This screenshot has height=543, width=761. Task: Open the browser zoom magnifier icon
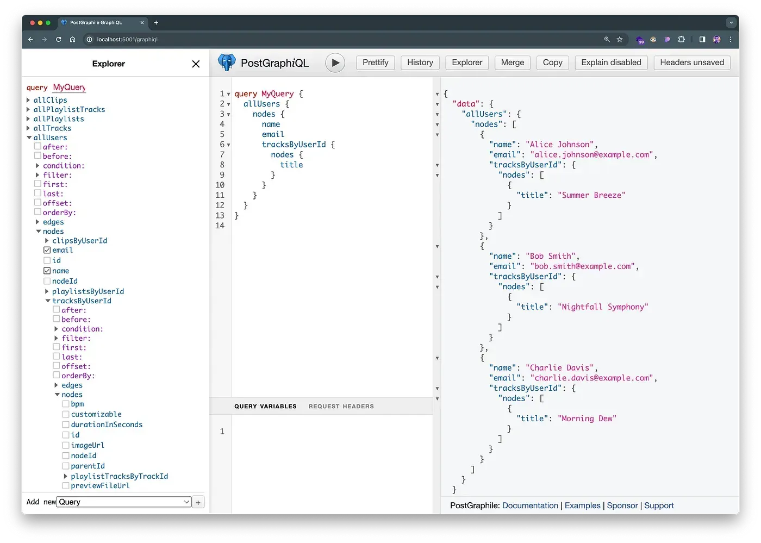pos(607,40)
